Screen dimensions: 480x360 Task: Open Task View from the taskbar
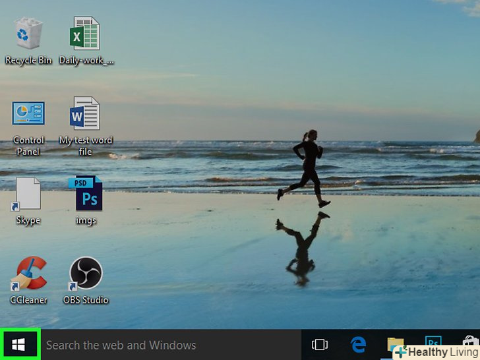[320, 345]
